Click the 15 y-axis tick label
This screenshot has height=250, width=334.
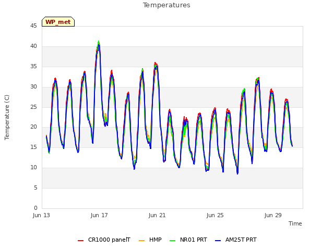33,147
